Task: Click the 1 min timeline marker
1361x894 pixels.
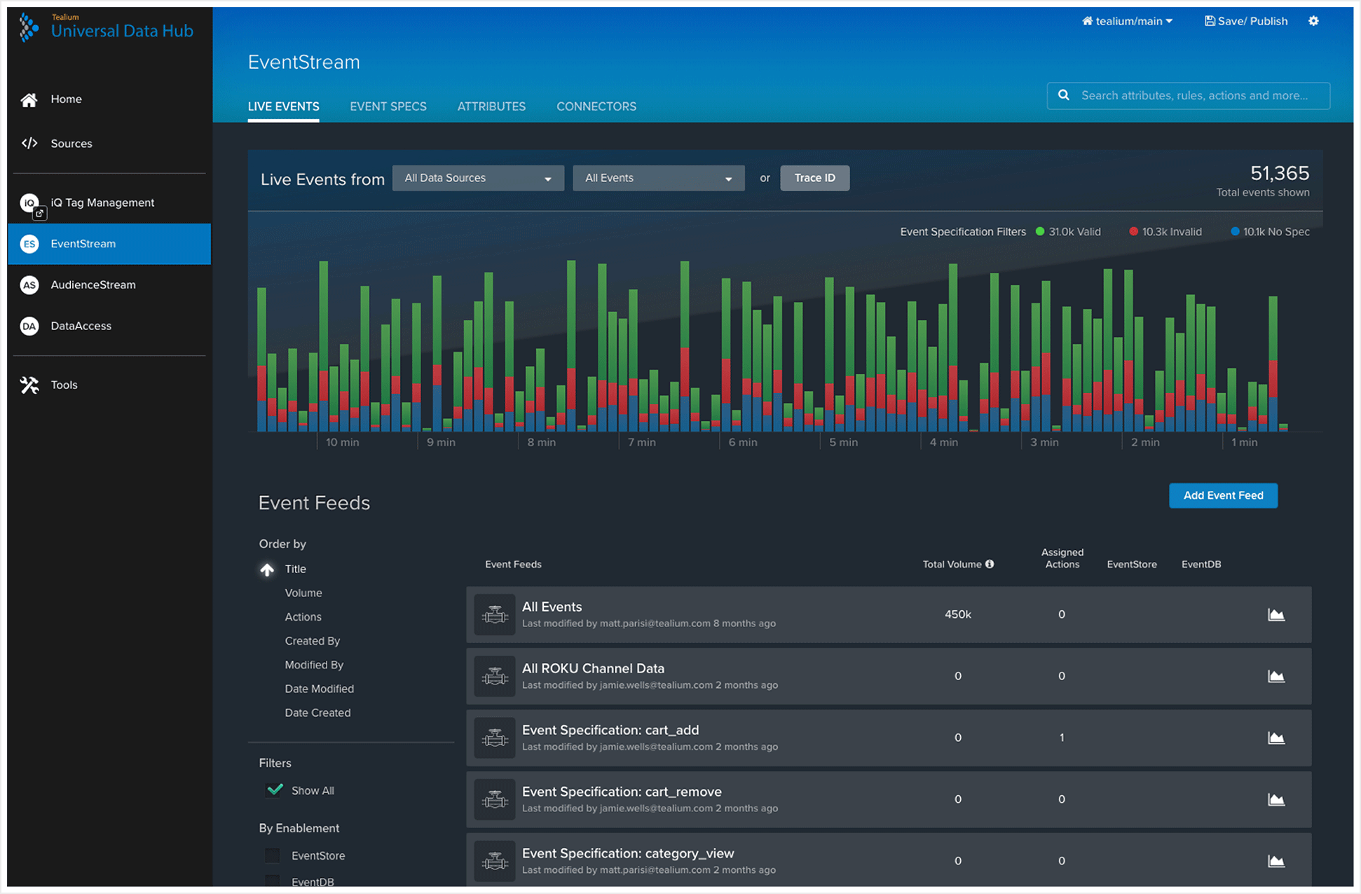Action: [x=1244, y=442]
